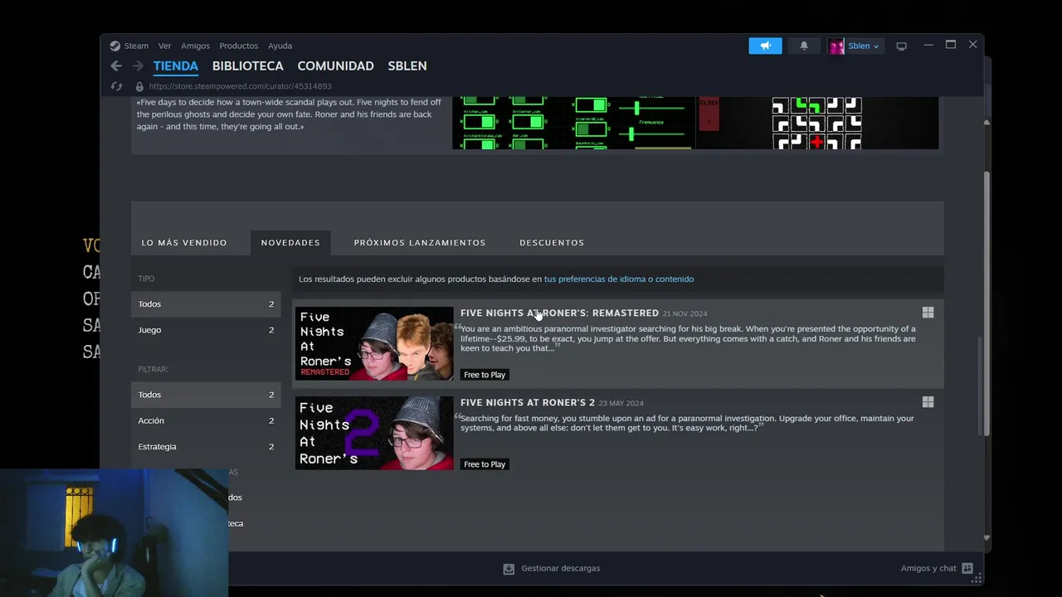The image size is (1062, 597).
Task: Select the PRÓXIMOS LANZAMIENTOS tab
Action: tap(420, 243)
